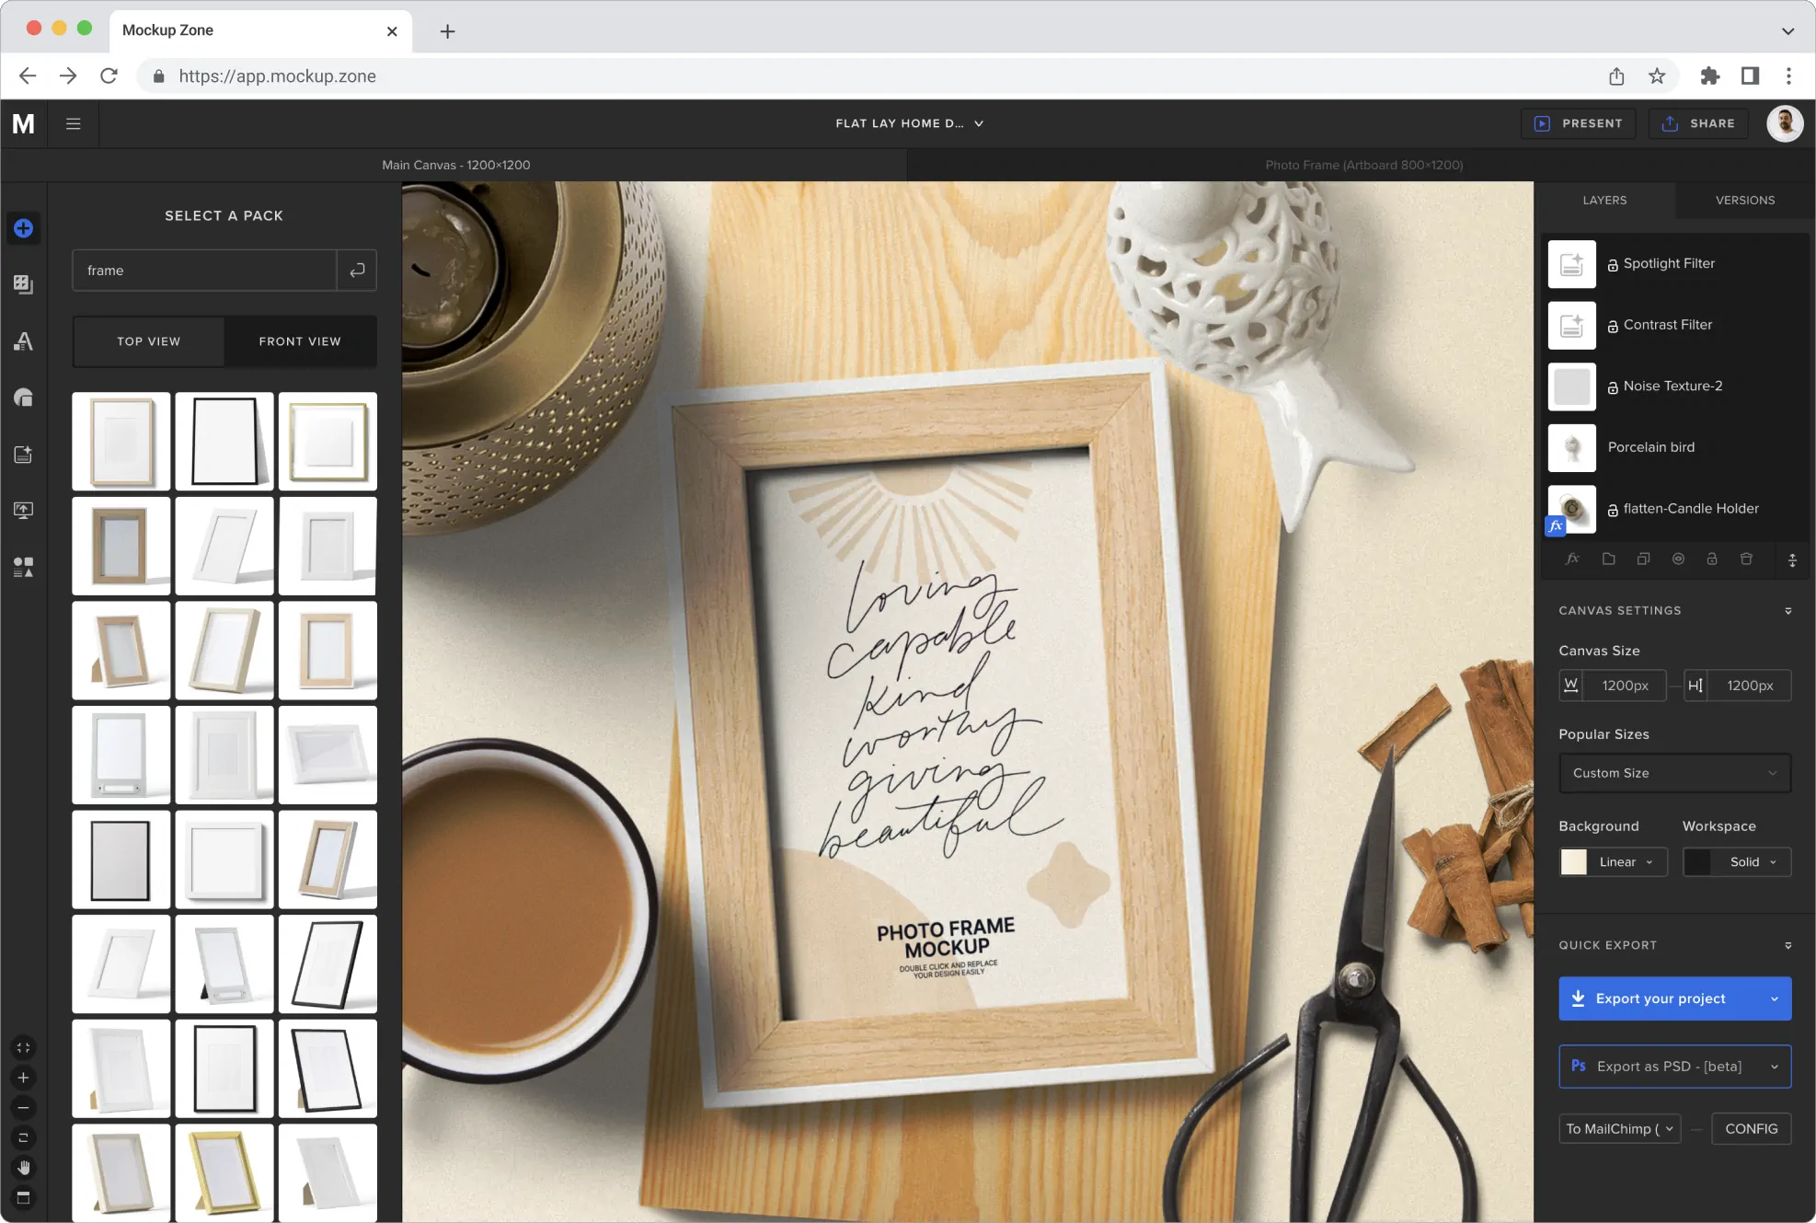The height and width of the screenshot is (1223, 1816).
Task: Open the Workspace Solid dropdown
Action: tap(1746, 862)
